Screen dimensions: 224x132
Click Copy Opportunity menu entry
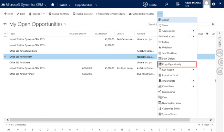(x=177, y=64)
